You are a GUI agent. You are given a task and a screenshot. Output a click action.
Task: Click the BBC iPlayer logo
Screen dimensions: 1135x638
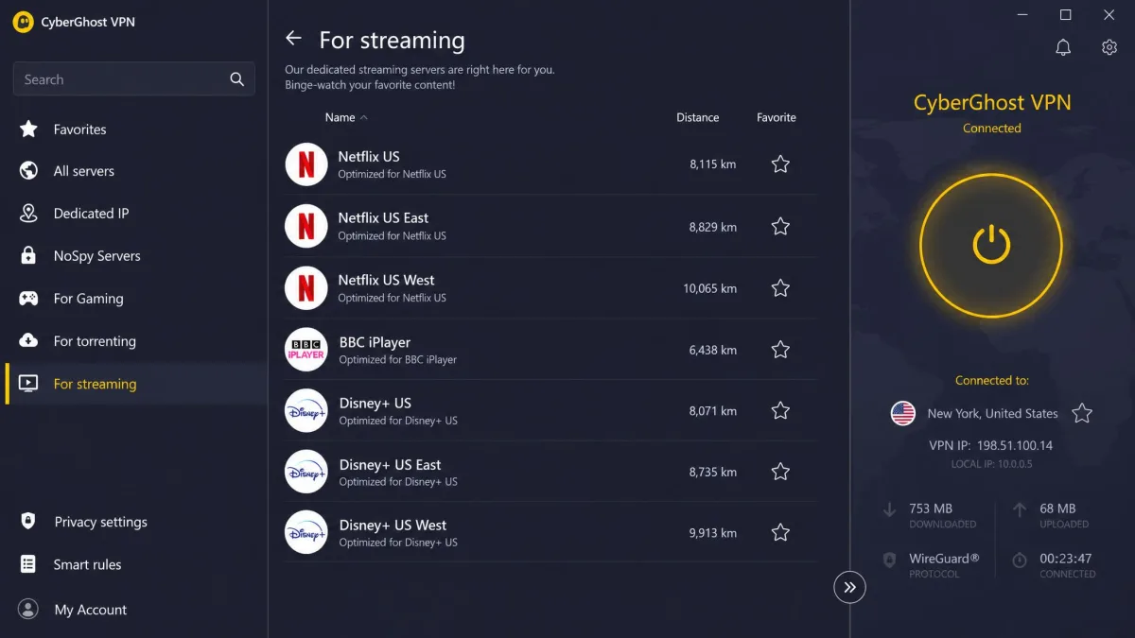306,350
